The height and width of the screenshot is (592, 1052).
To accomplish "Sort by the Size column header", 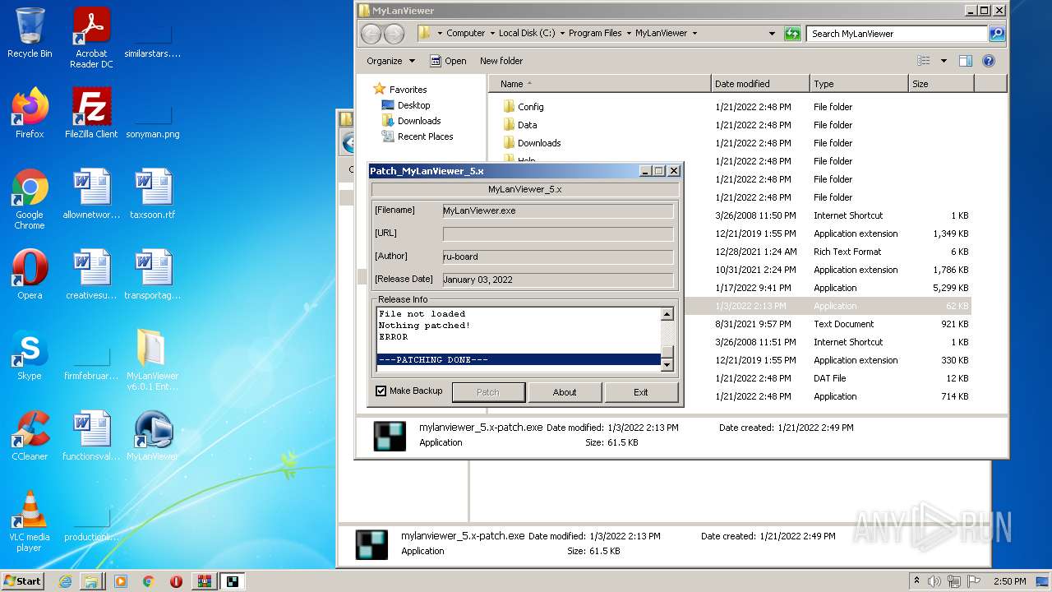I will click(x=941, y=84).
